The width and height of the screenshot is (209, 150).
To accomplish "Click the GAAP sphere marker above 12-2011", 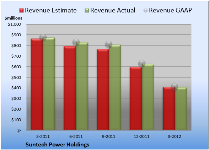I will pyautogui.click(x=142, y=64).
